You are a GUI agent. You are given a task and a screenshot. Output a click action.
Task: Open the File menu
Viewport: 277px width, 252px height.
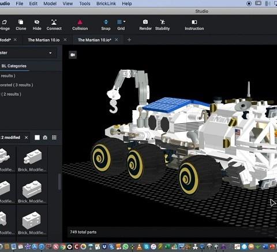click(20, 3)
